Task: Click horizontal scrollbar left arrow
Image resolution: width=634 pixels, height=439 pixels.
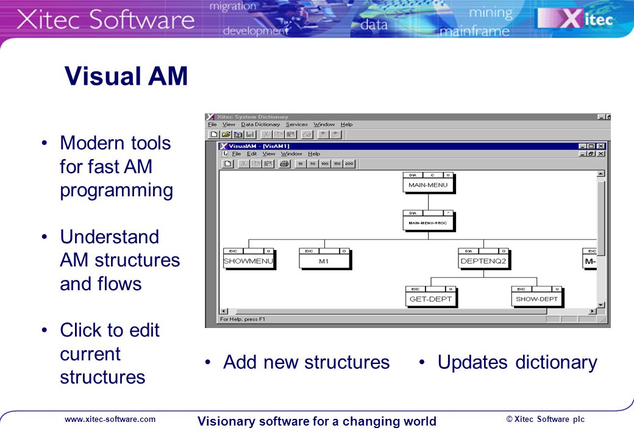Action: [224, 311]
